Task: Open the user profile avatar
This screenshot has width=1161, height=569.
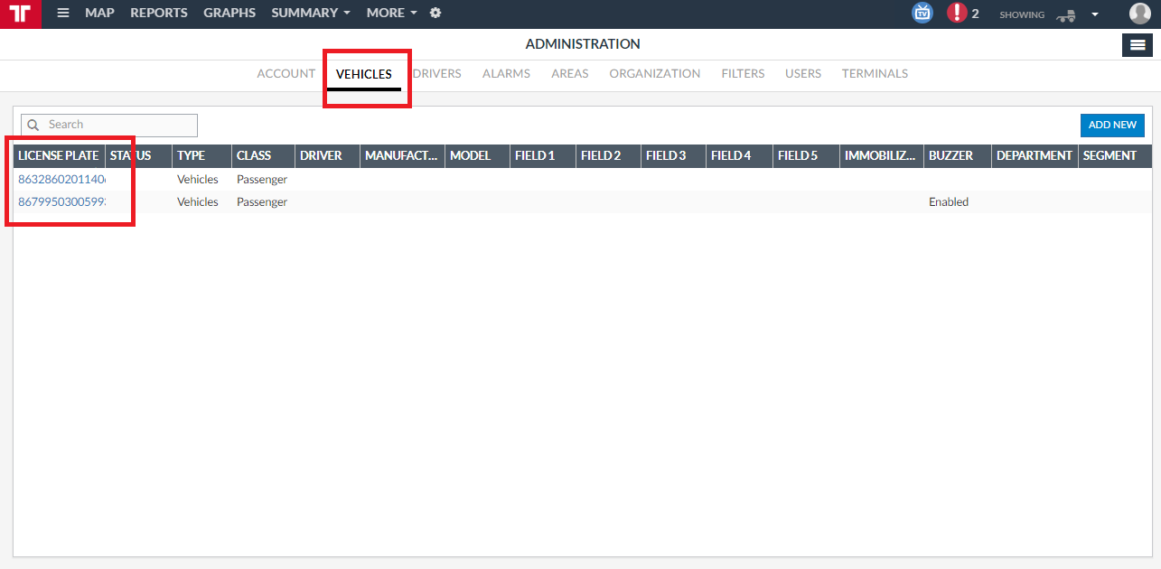Action: click(1139, 14)
